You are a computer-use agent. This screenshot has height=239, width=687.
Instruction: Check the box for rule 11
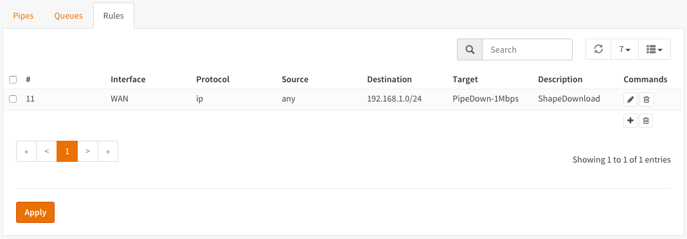pyautogui.click(x=13, y=99)
